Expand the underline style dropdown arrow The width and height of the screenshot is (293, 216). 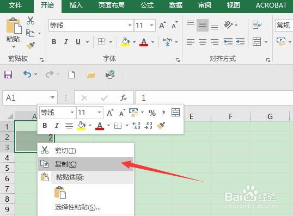(x=87, y=42)
